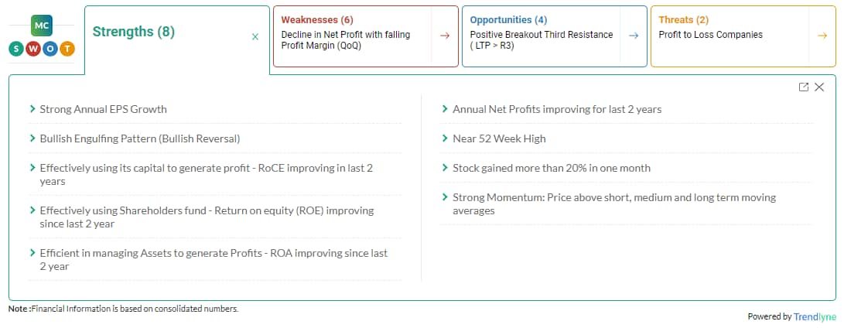Open panel in new window icon
Viewport: 844px width, 328px height.
coord(804,87)
